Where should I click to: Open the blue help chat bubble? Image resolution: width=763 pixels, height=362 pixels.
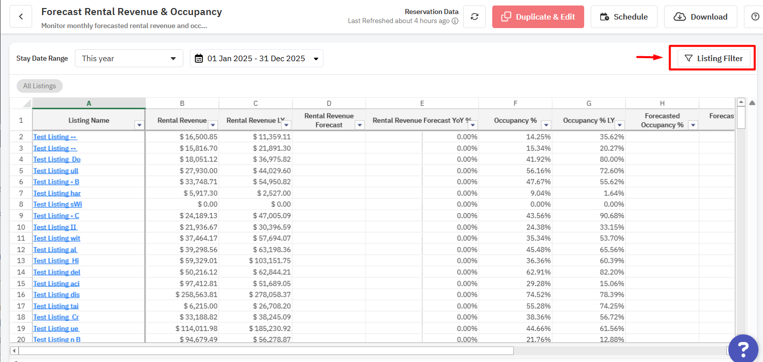[743, 348]
